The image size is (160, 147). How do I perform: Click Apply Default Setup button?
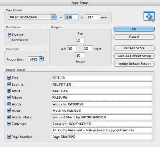pos(134,64)
